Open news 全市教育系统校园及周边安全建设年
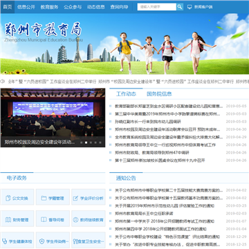The image size is (249, 249). click(x=169, y=137)
